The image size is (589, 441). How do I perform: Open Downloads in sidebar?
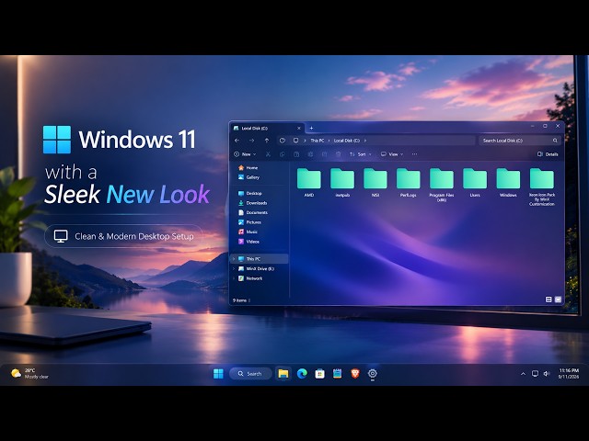252,203
